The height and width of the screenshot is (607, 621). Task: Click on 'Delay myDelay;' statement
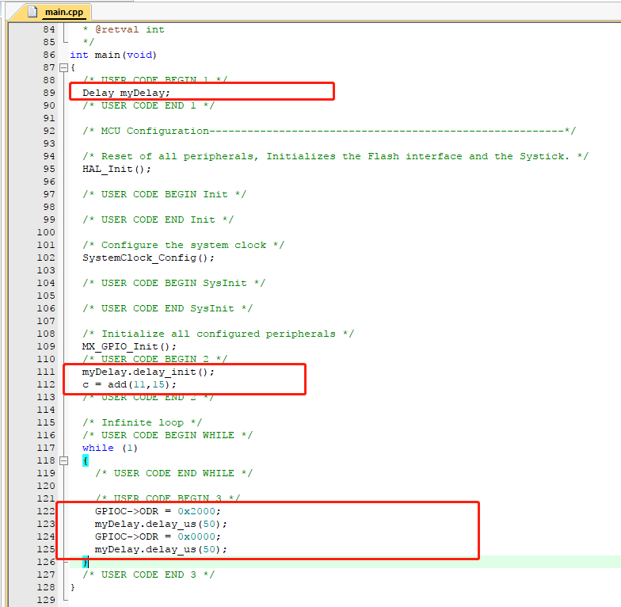126,94
